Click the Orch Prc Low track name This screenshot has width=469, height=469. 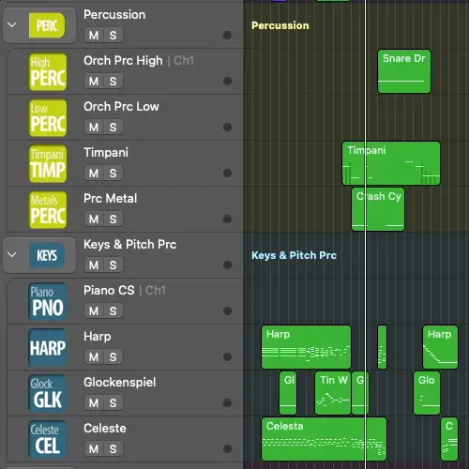(x=121, y=107)
